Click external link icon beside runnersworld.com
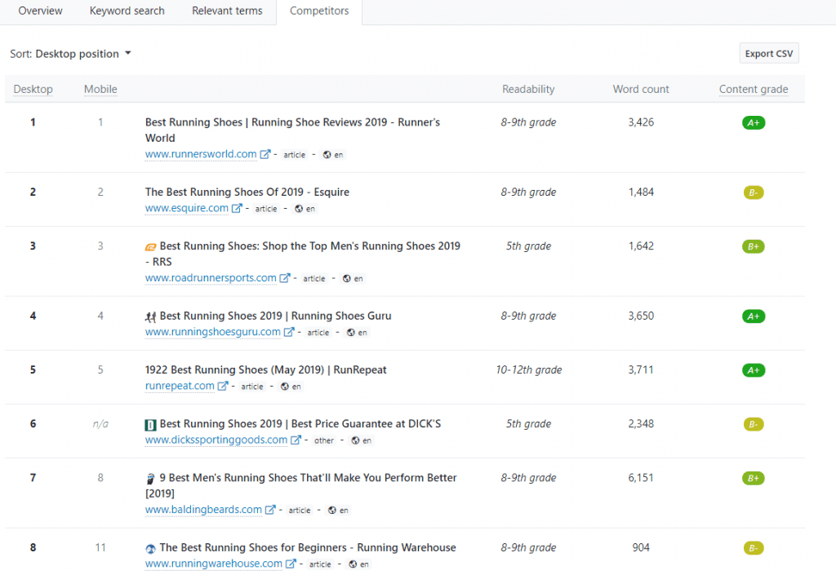836x575 pixels. coord(265,154)
